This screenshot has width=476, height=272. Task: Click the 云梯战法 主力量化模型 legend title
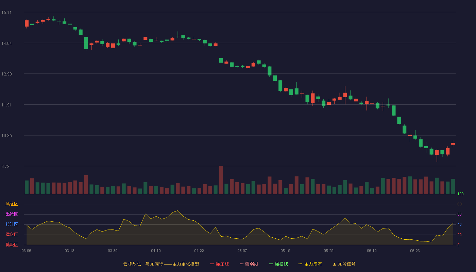[x=161, y=264]
